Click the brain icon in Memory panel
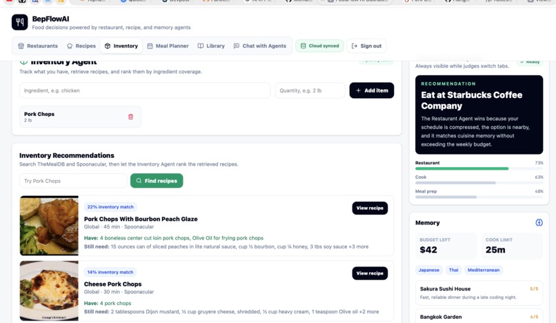 coord(539,222)
